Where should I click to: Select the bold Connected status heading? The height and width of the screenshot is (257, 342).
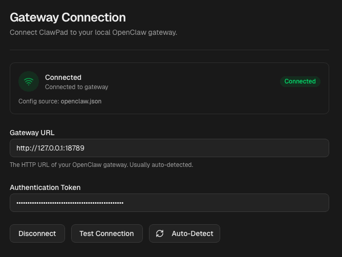63,77
